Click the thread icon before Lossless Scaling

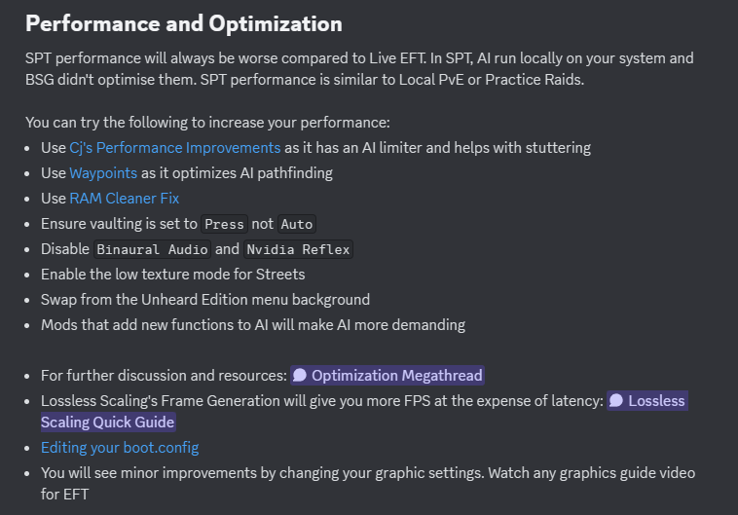click(616, 401)
